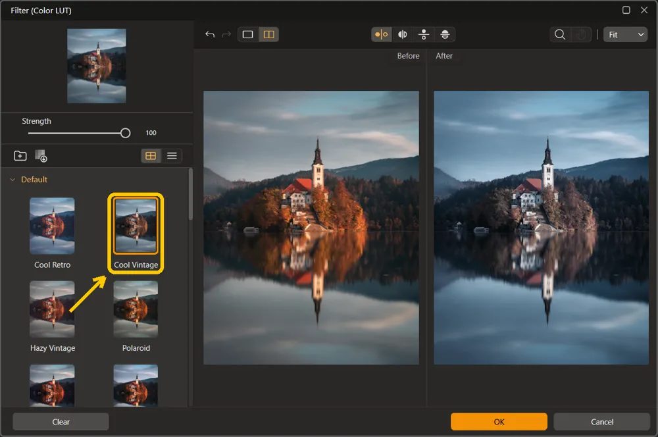Apply the Cool Vintage filter
This screenshot has width=658, height=437.
tap(136, 226)
